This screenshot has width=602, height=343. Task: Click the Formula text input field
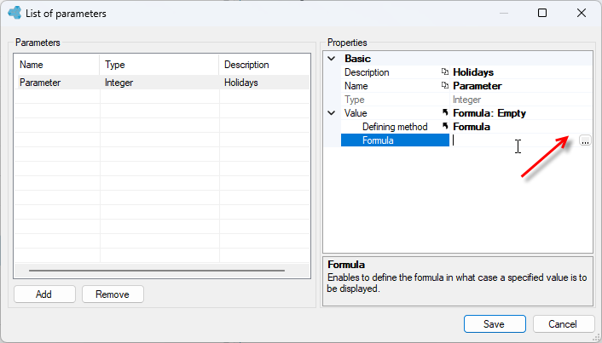[x=513, y=140]
